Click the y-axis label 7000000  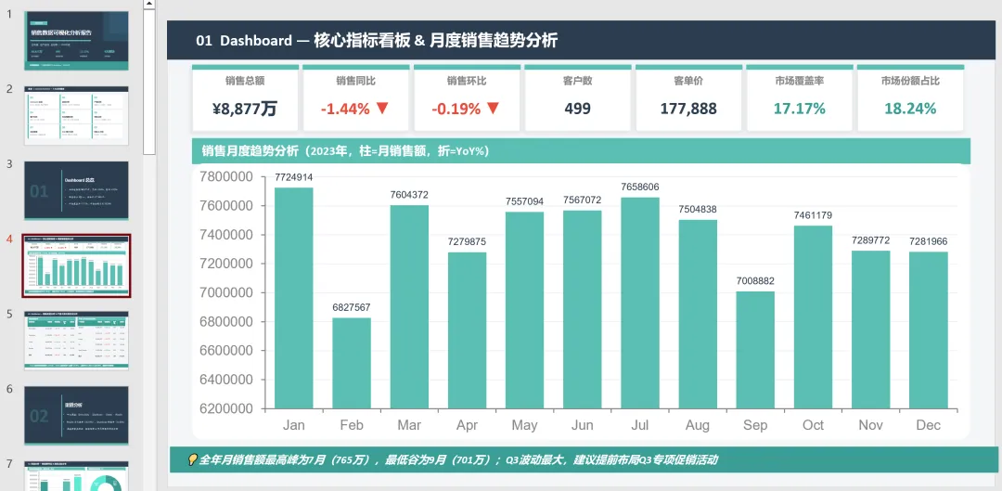226,292
